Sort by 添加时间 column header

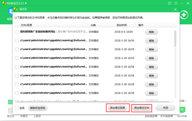pos(125,25)
